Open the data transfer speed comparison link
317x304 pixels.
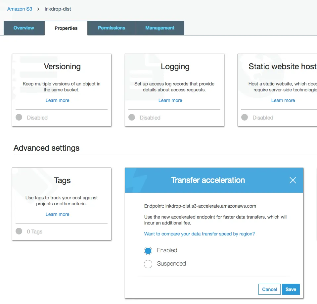[x=199, y=234]
